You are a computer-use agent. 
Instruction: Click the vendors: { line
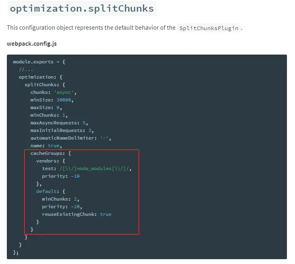click(51, 161)
